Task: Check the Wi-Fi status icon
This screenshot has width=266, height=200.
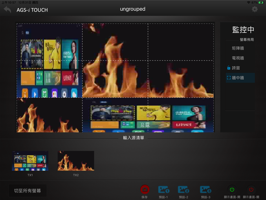Action: 249,2
